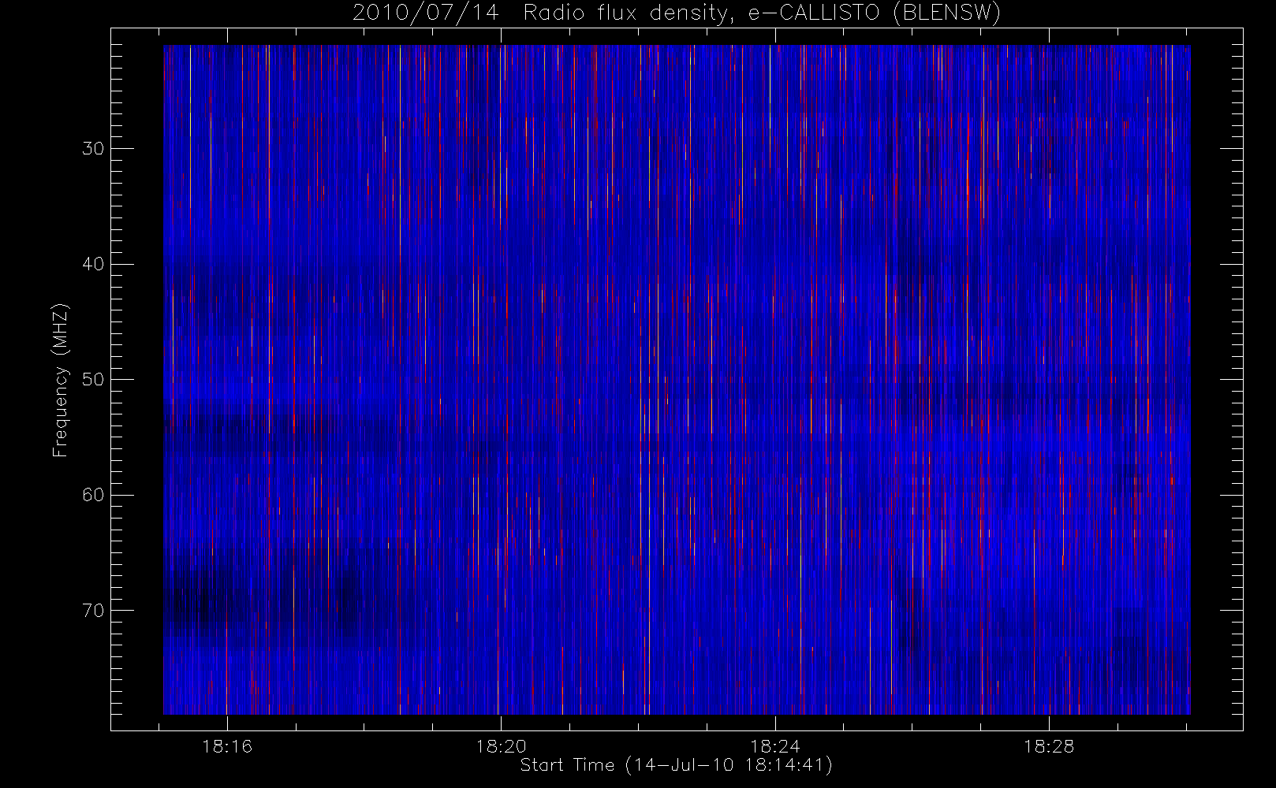1276x788 pixels.
Task: Click the 18:28 time tick label
Action: pos(1049,746)
